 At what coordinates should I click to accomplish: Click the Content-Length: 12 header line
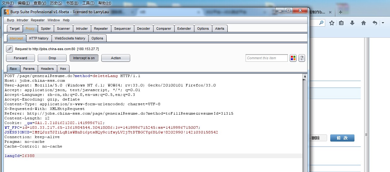[x=27, y=118]
